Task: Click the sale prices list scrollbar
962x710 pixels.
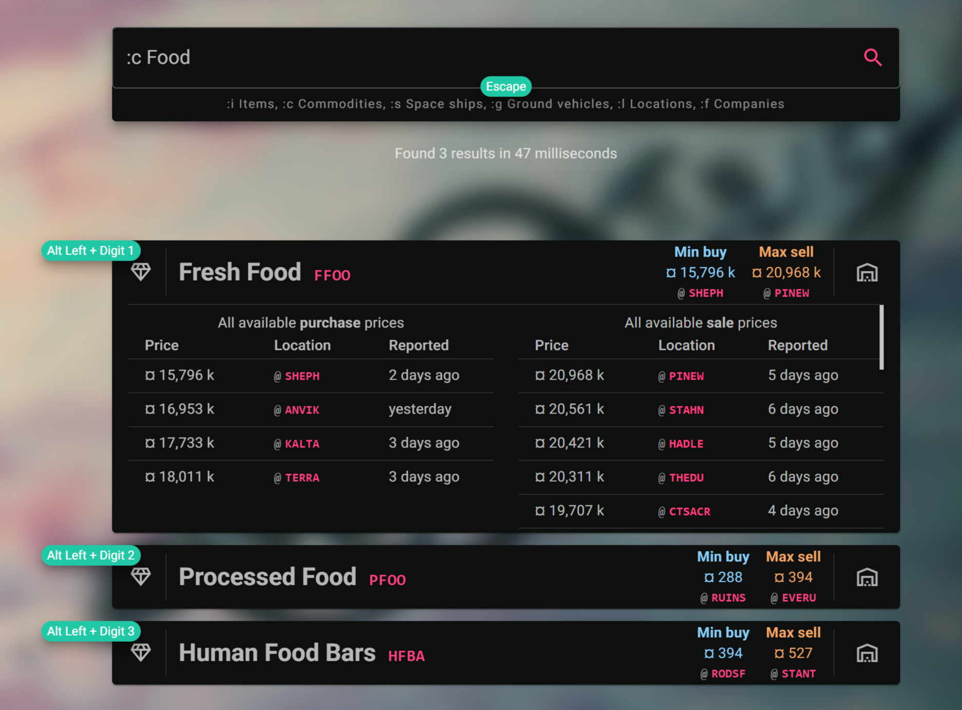Action: point(881,338)
